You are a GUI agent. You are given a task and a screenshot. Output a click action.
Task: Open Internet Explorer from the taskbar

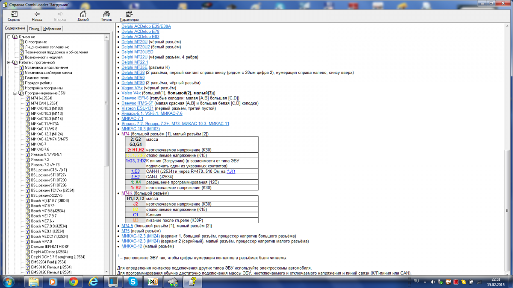coord(94,281)
